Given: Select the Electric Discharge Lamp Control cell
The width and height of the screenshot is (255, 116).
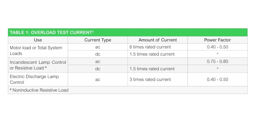Looking at the screenshot, I should point(38,79).
